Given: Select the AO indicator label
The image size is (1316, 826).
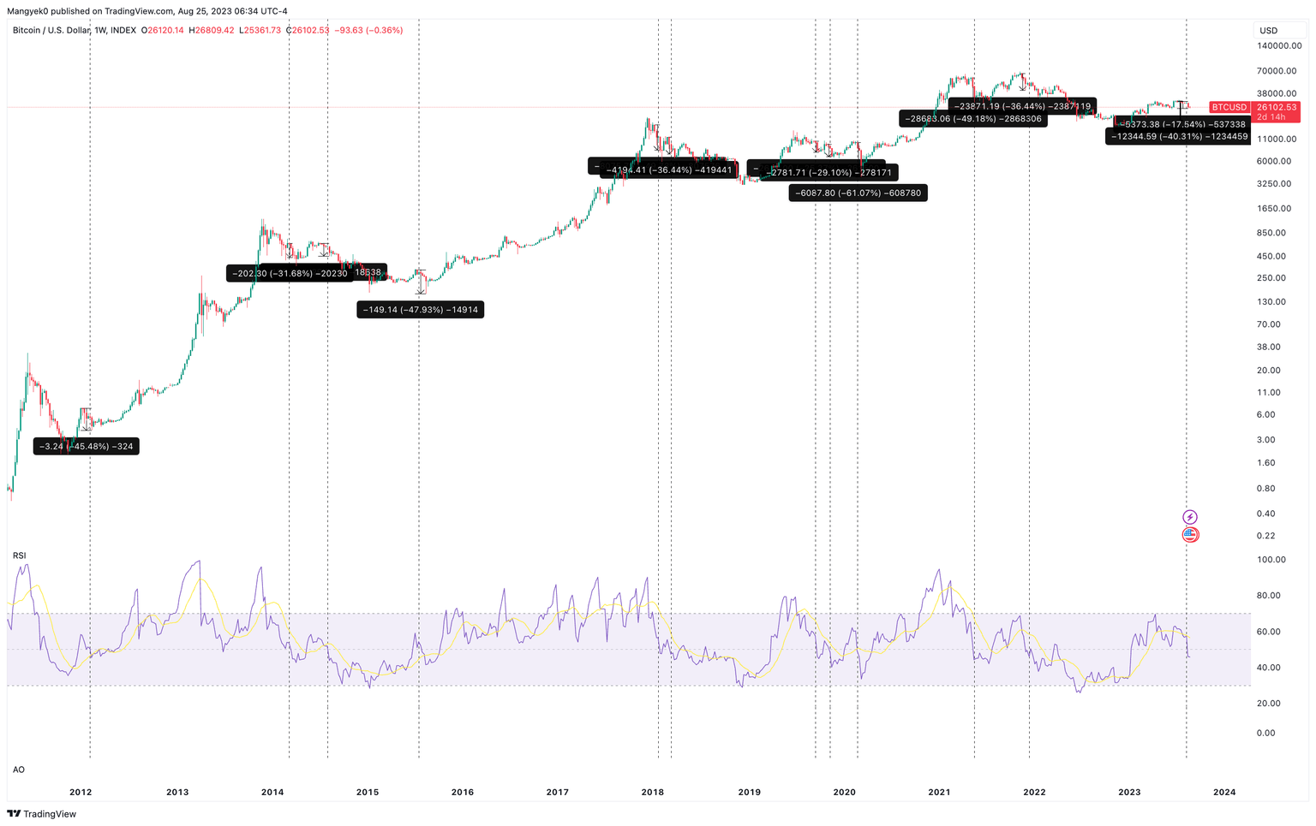Looking at the screenshot, I should click(x=18, y=770).
